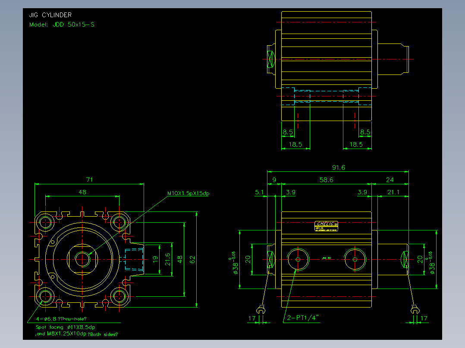The height and width of the screenshot is (348, 465).
Task: Select the "Model: JDD 50x15-S" label
Action: (x=62, y=25)
